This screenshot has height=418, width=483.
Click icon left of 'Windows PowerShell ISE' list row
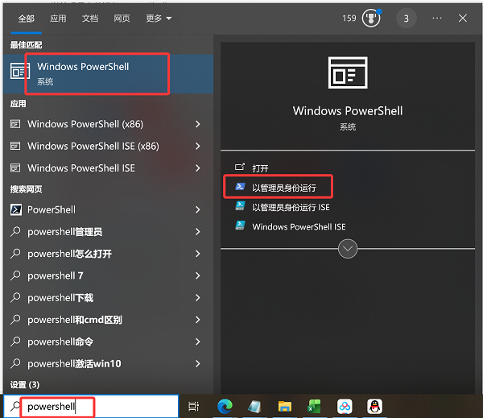pos(15,168)
